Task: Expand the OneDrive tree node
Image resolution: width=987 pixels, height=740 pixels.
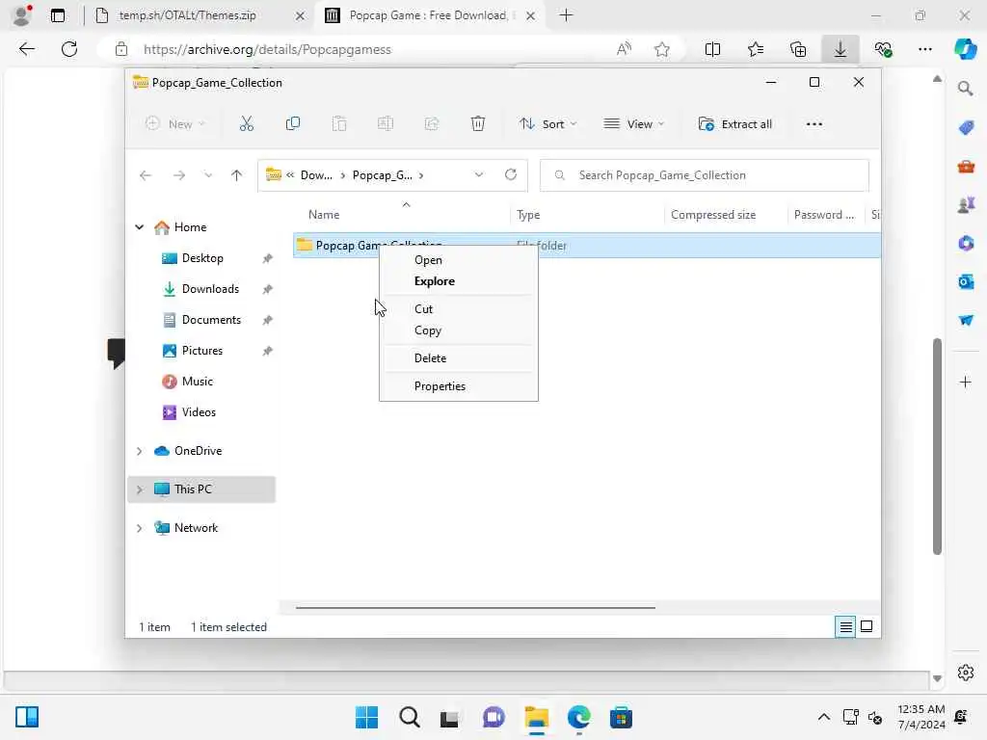Action: pos(139,451)
